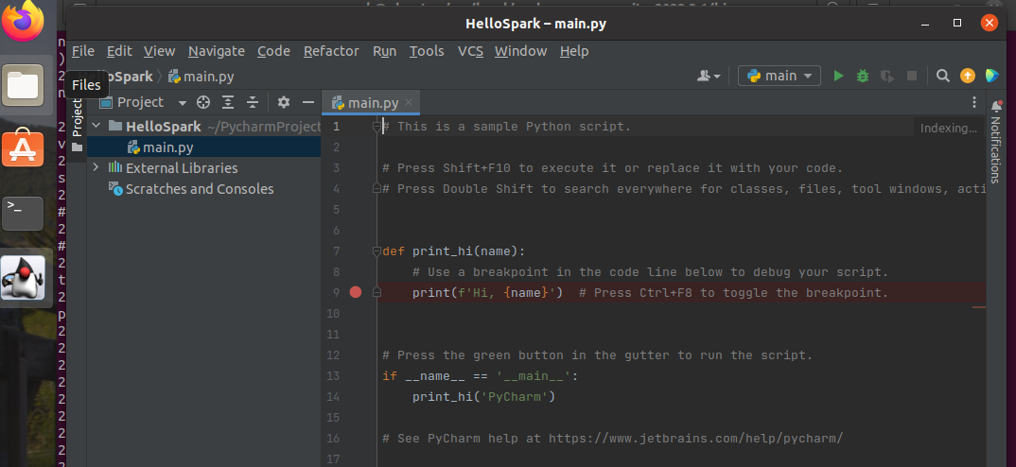The height and width of the screenshot is (467, 1016).
Task: Close the main.py editor tab
Action: [409, 102]
